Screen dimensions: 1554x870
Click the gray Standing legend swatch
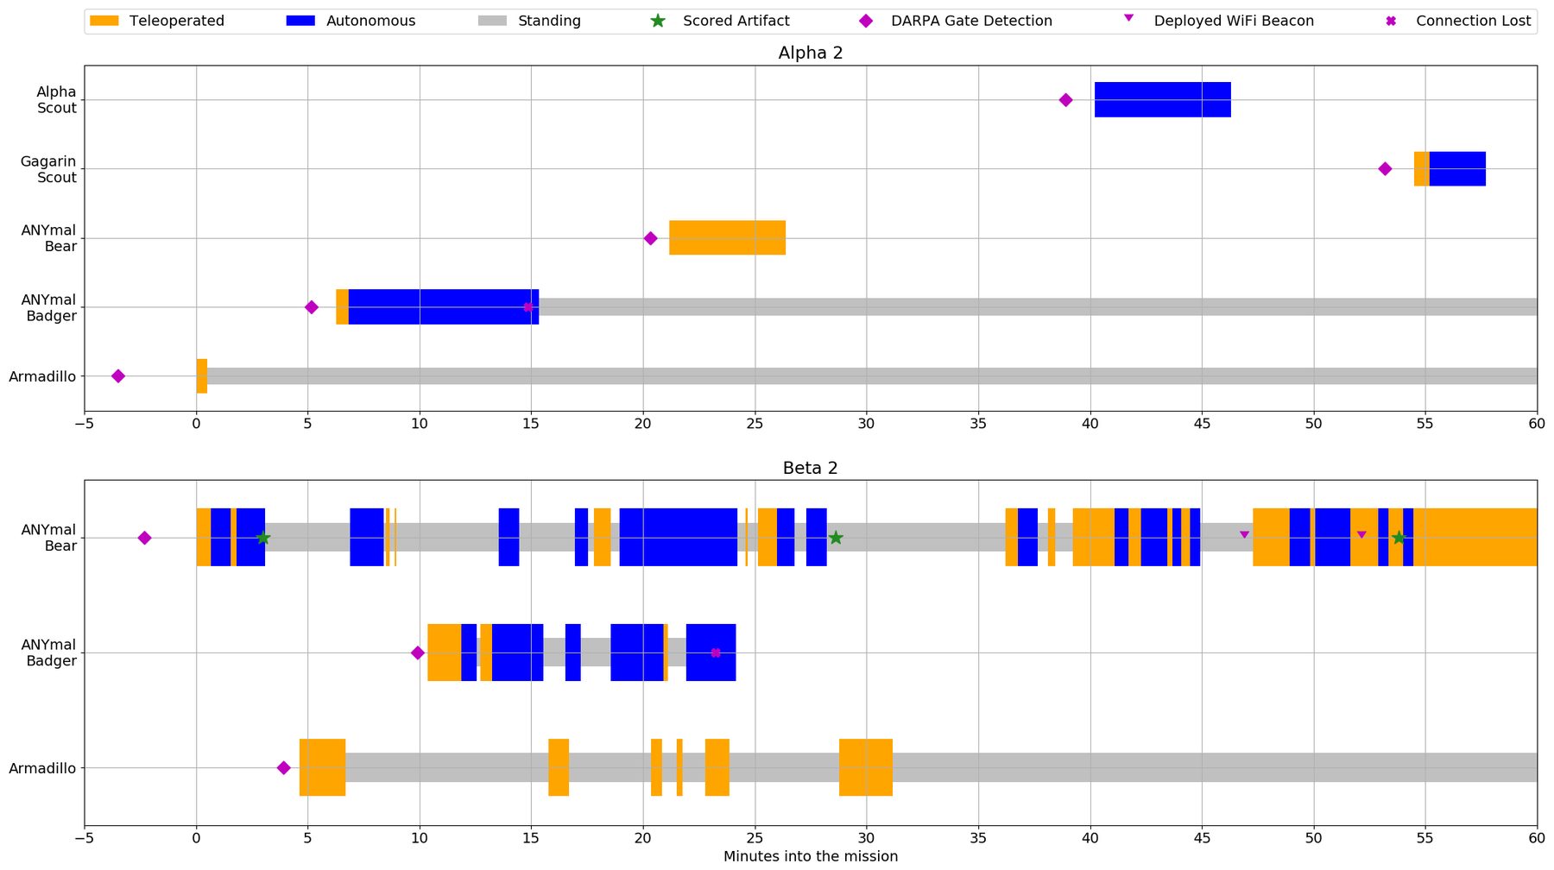pyautogui.click(x=492, y=21)
